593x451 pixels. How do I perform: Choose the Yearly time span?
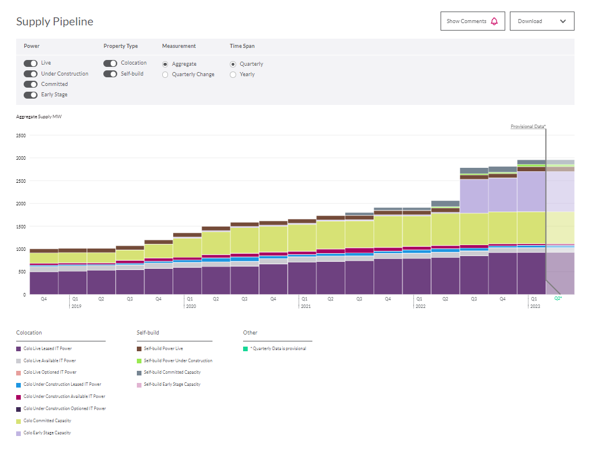233,74
